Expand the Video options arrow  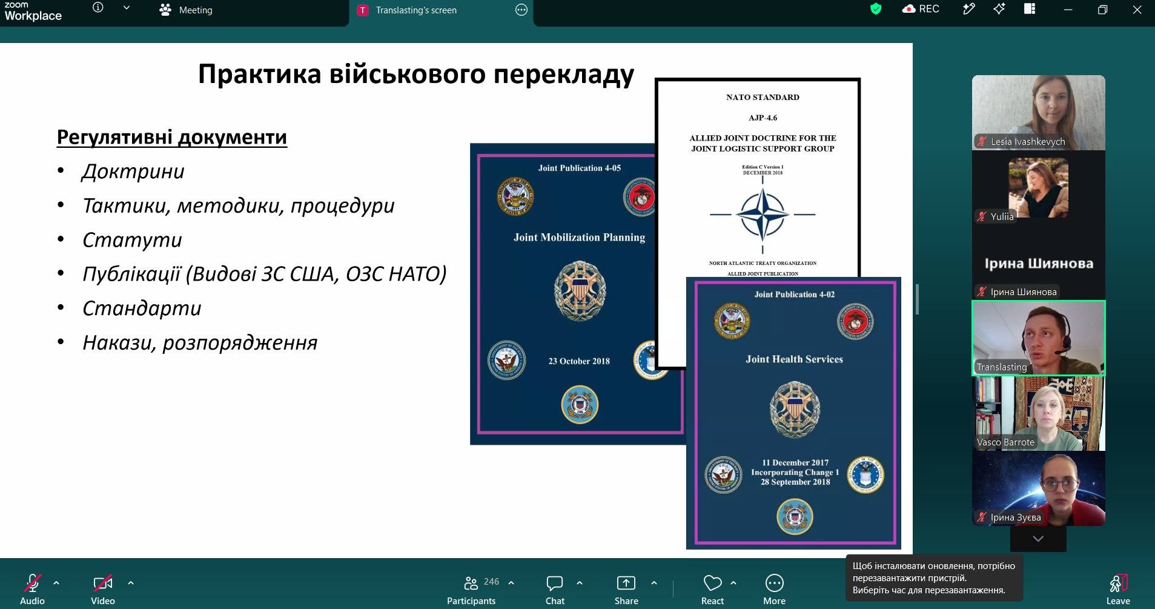(131, 583)
